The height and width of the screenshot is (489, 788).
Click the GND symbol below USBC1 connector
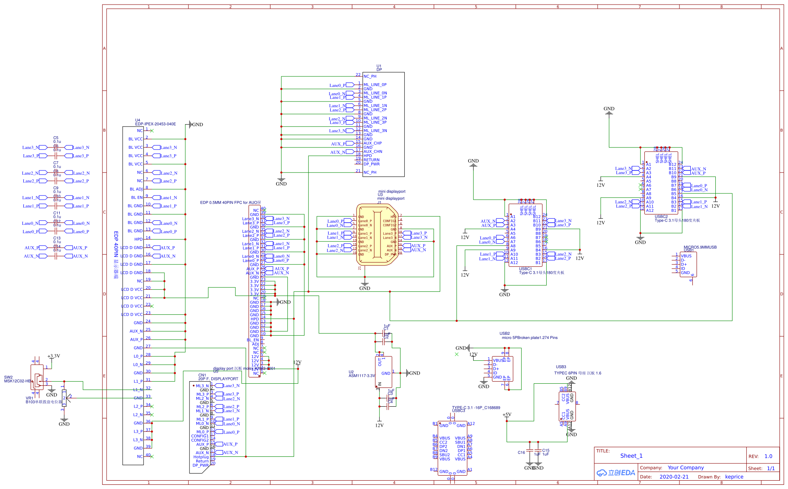click(504, 292)
